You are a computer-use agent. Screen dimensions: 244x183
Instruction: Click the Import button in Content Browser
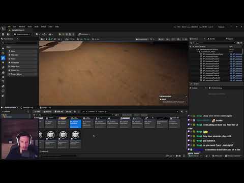(x=47, y=112)
